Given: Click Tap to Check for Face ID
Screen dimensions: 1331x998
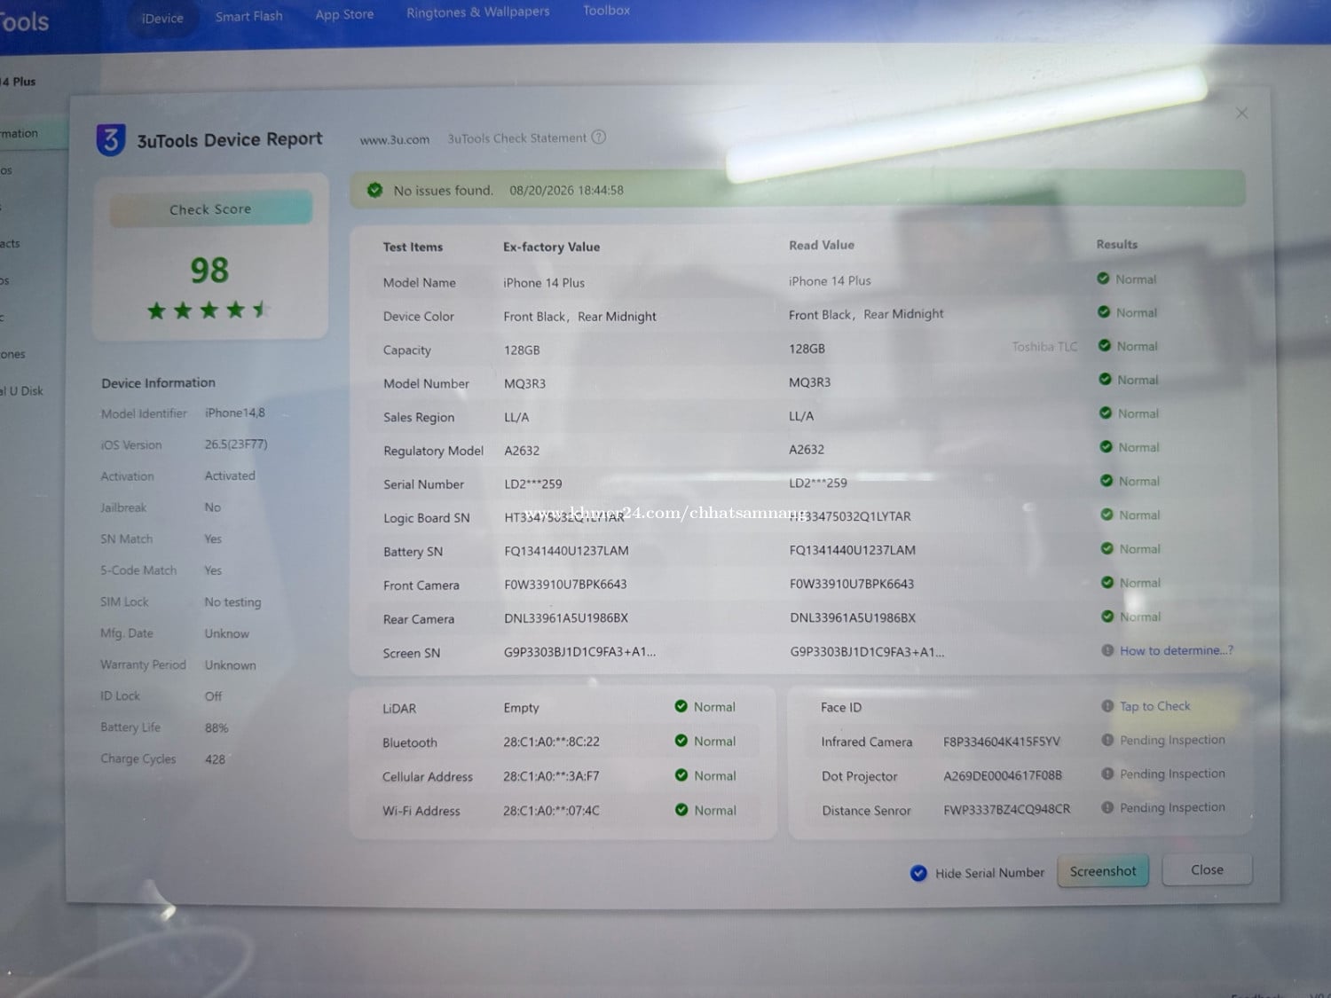Looking at the screenshot, I should point(1155,706).
